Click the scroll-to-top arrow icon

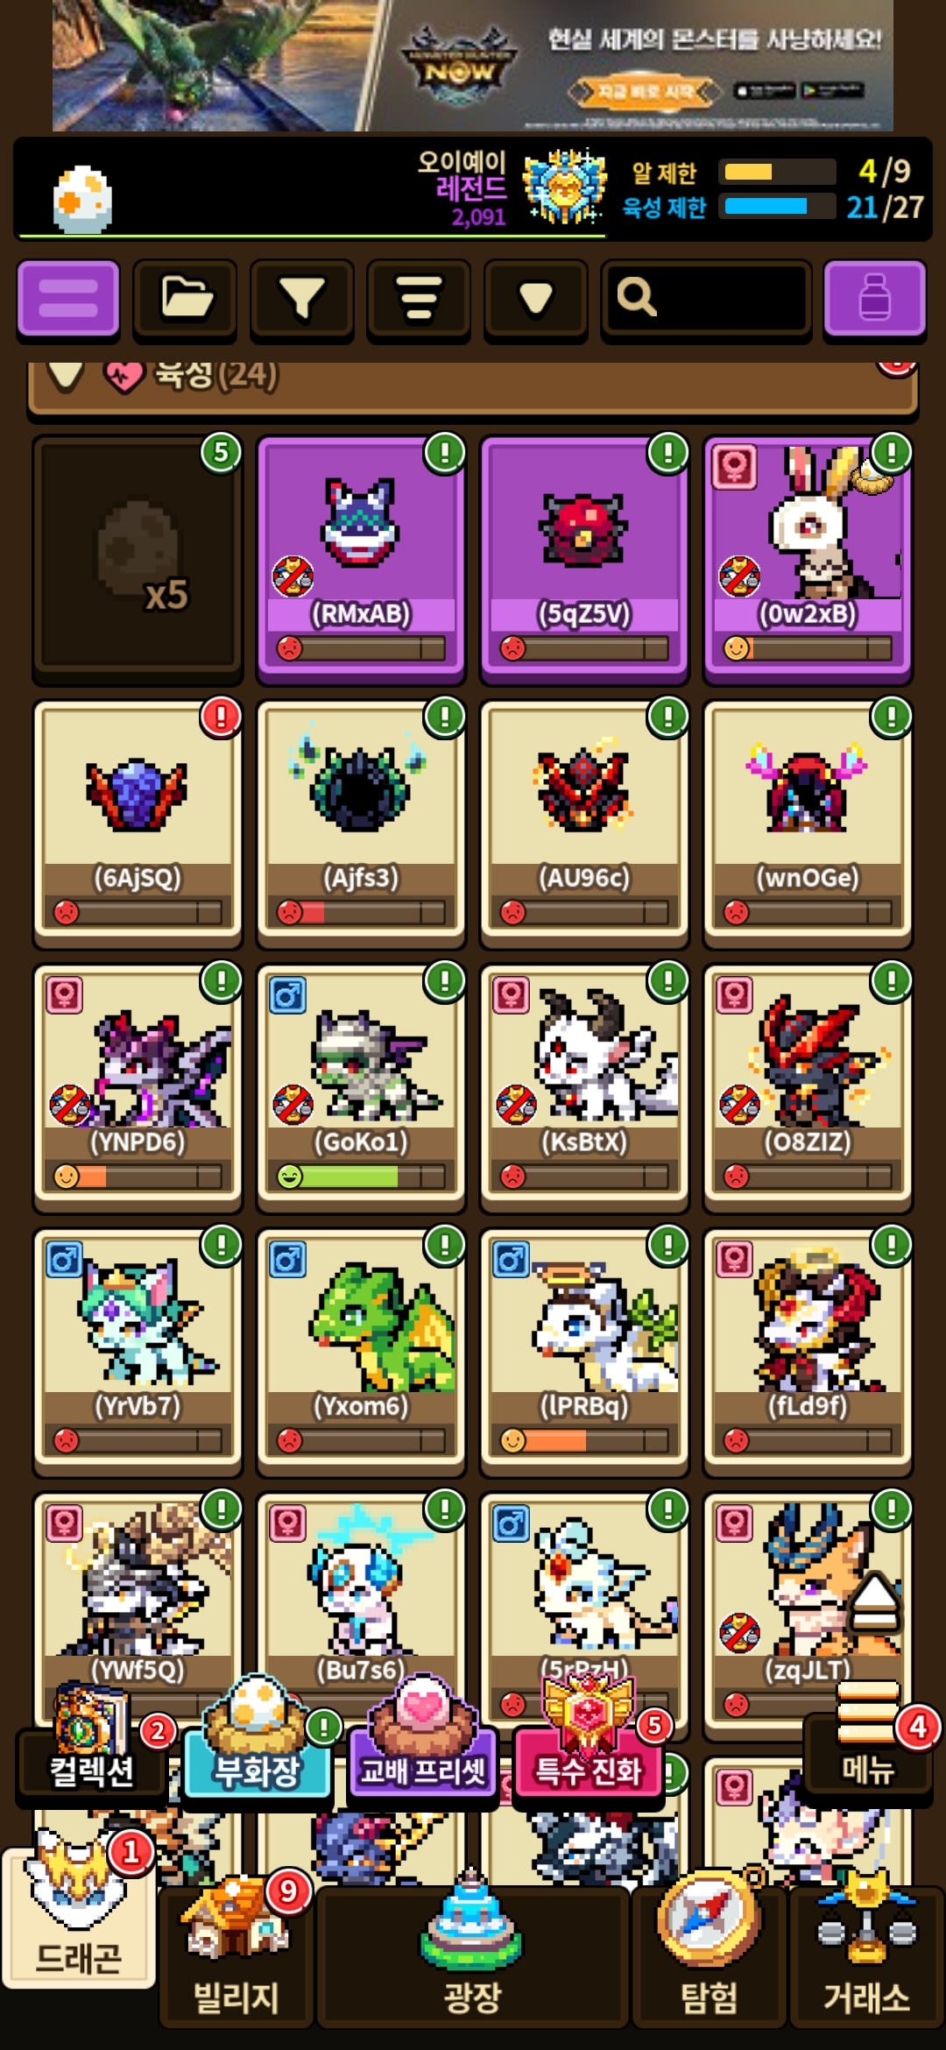tap(874, 1600)
